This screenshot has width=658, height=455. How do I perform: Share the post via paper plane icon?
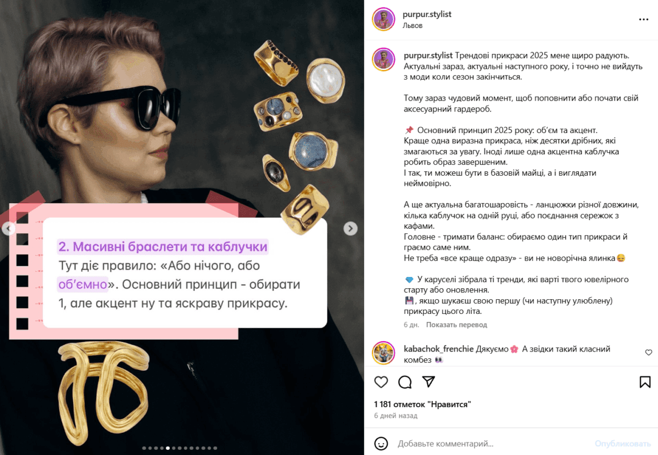tap(428, 381)
